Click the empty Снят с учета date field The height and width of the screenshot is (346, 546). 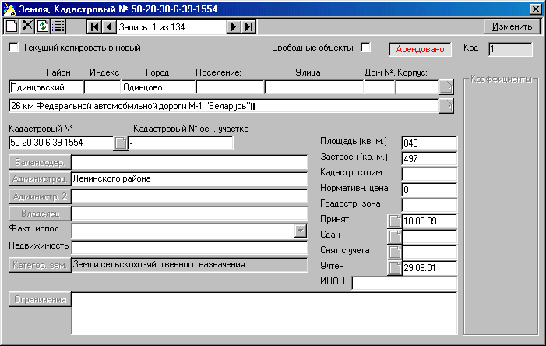click(x=429, y=252)
